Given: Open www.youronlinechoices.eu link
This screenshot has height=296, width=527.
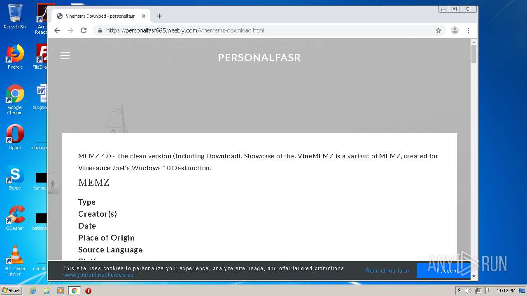Looking at the screenshot, I should pyautogui.click(x=98, y=275).
